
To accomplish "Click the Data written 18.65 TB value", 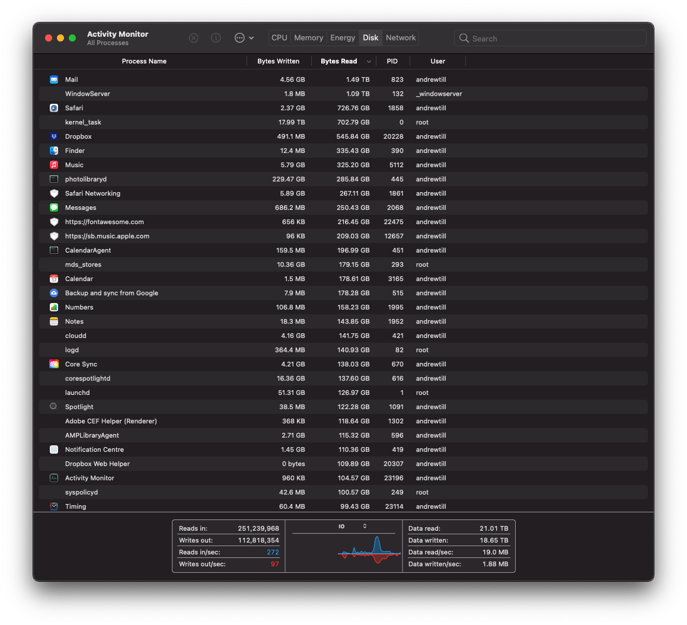I will (x=494, y=540).
